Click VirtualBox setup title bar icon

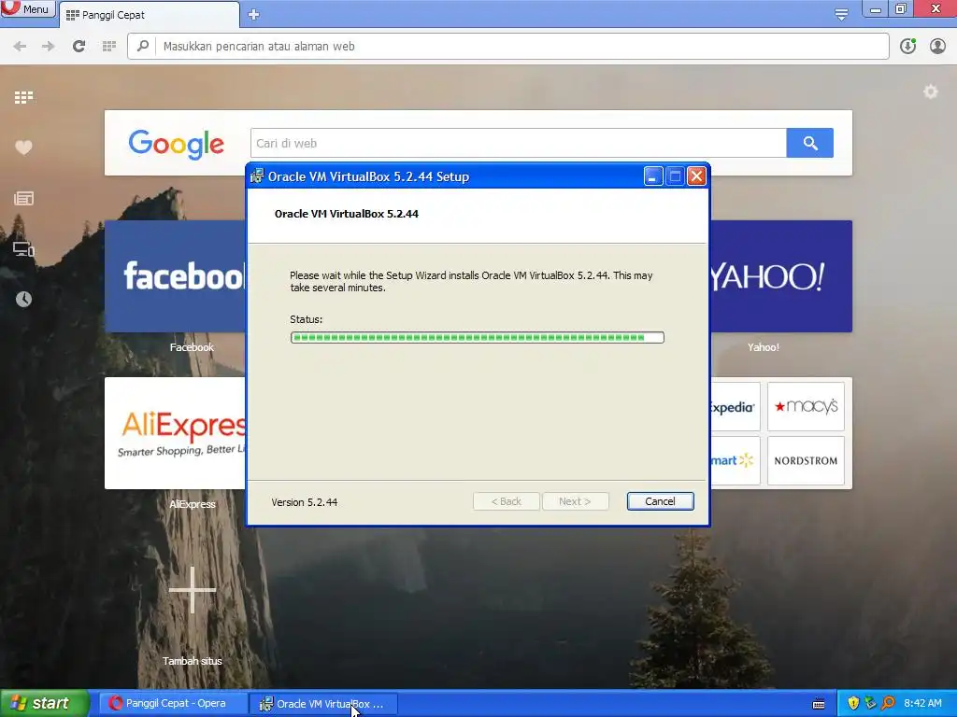[257, 176]
